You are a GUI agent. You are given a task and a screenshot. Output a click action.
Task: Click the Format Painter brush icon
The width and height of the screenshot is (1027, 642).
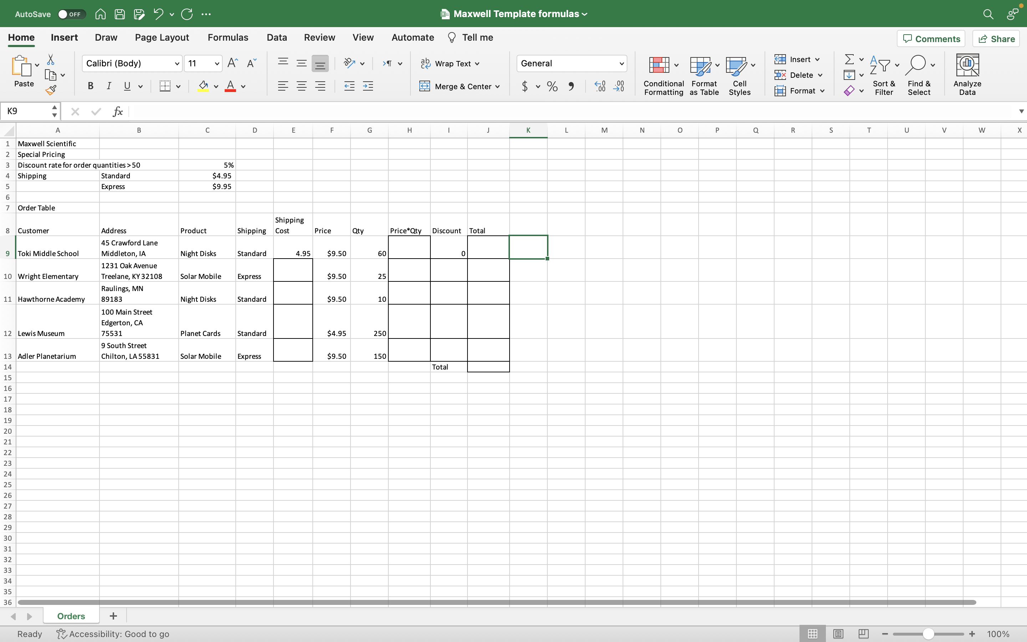[51, 90]
